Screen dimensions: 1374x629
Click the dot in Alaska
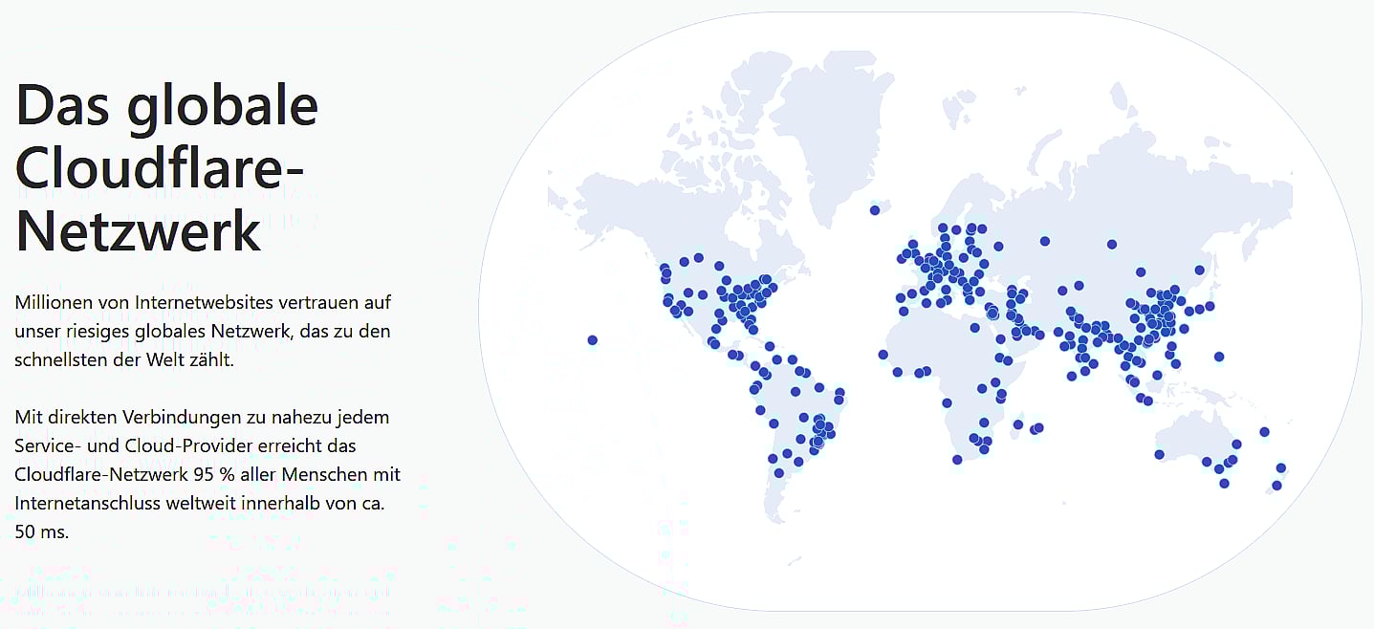coord(665,272)
